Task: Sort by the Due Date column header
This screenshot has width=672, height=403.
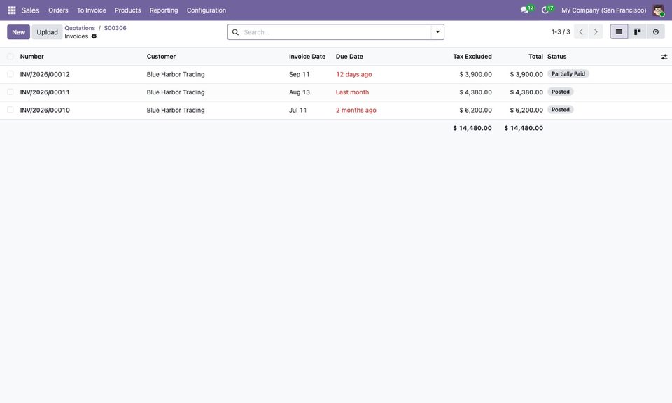Action: [349, 57]
